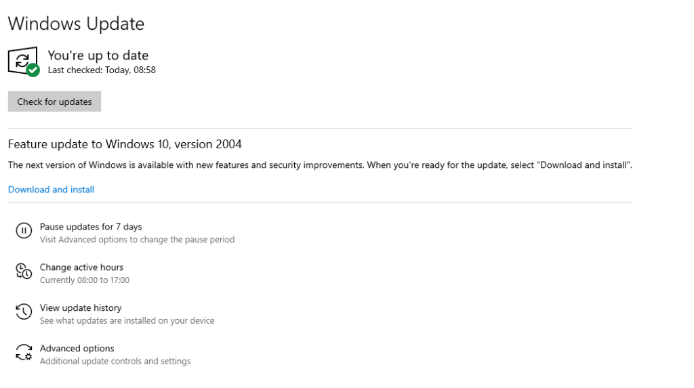Click the Advanced options gear-sync icon
Viewport: 694px width, 388px height.
click(x=24, y=352)
